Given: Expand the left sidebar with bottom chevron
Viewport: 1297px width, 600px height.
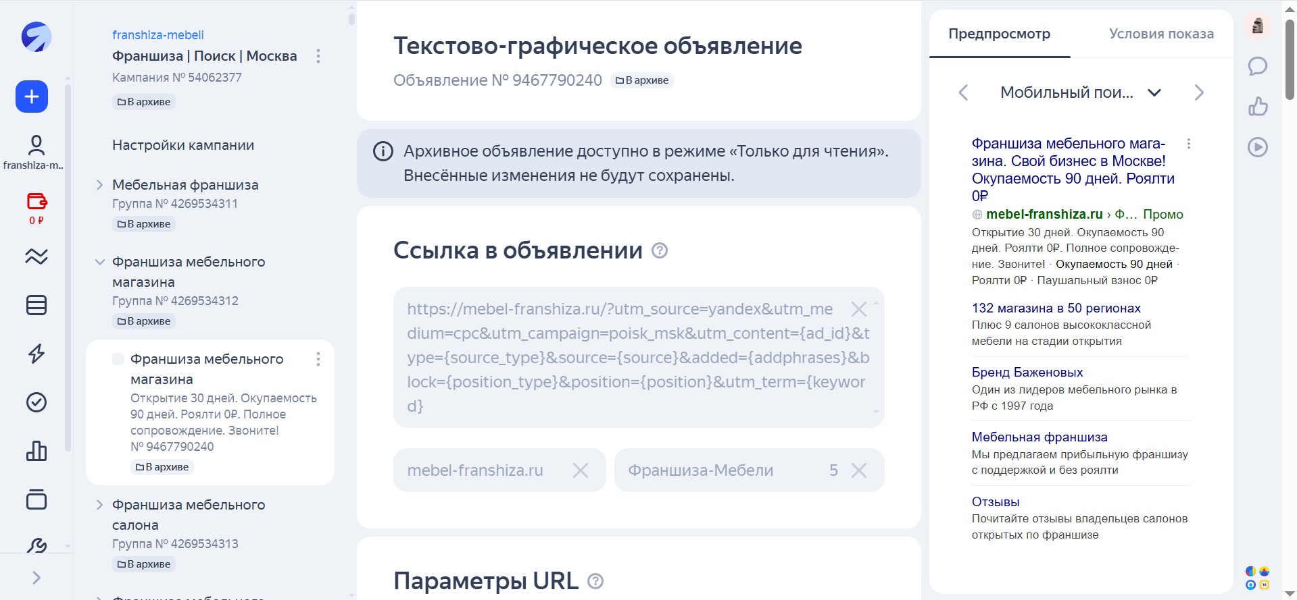Looking at the screenshot, I should point(36,578).
